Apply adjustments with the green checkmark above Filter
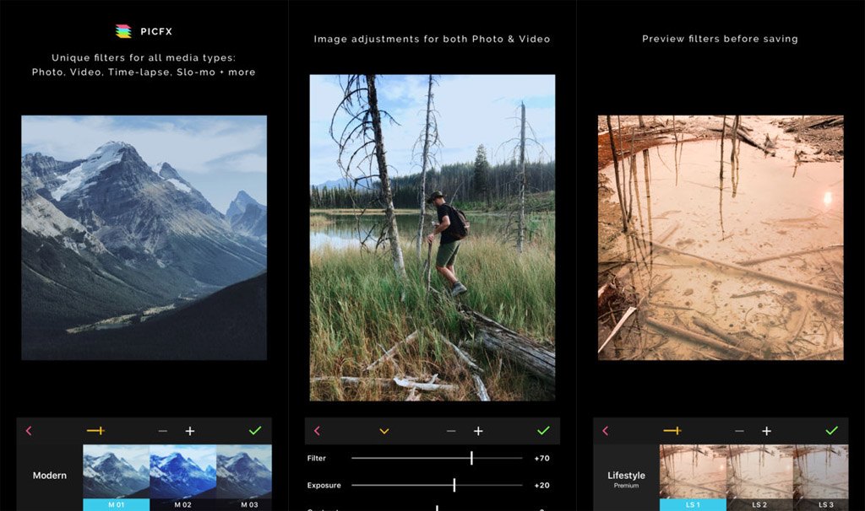 (543, 431)
